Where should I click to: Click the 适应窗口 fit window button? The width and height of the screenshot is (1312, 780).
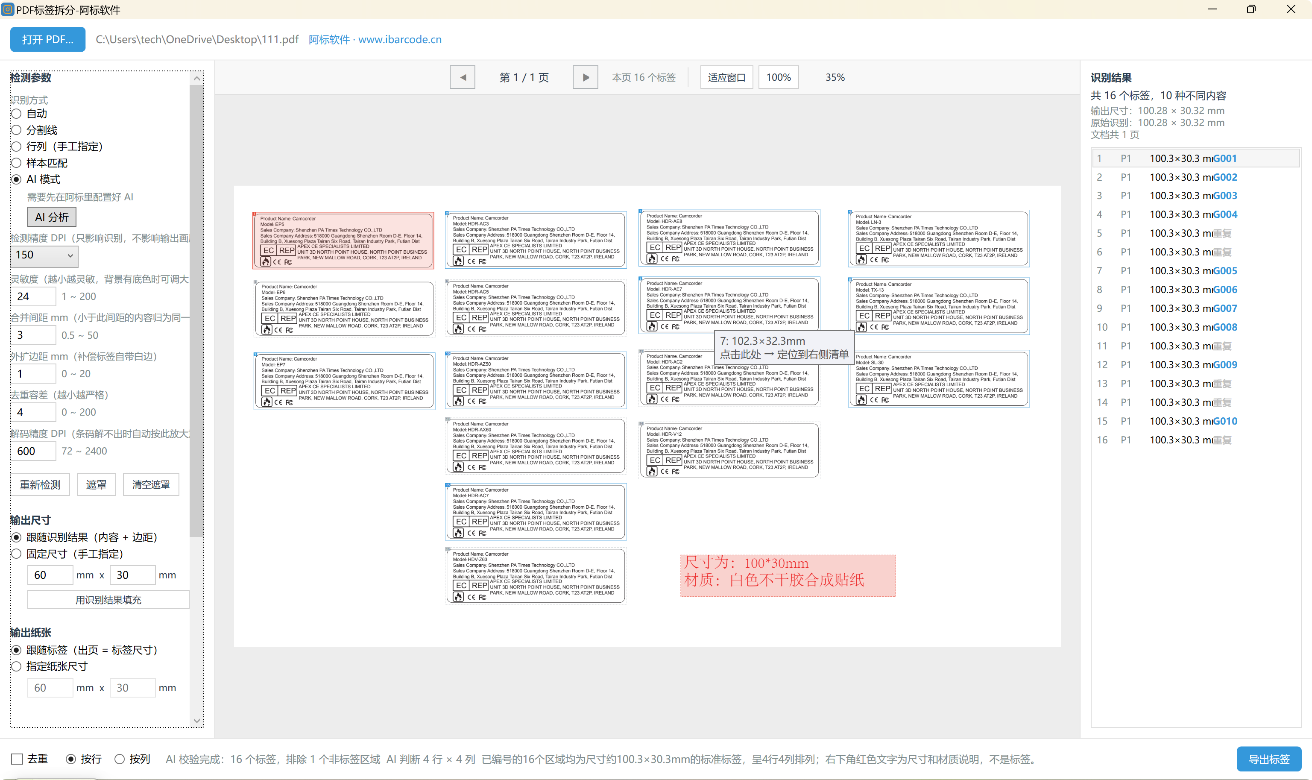[x=726, y=77]
